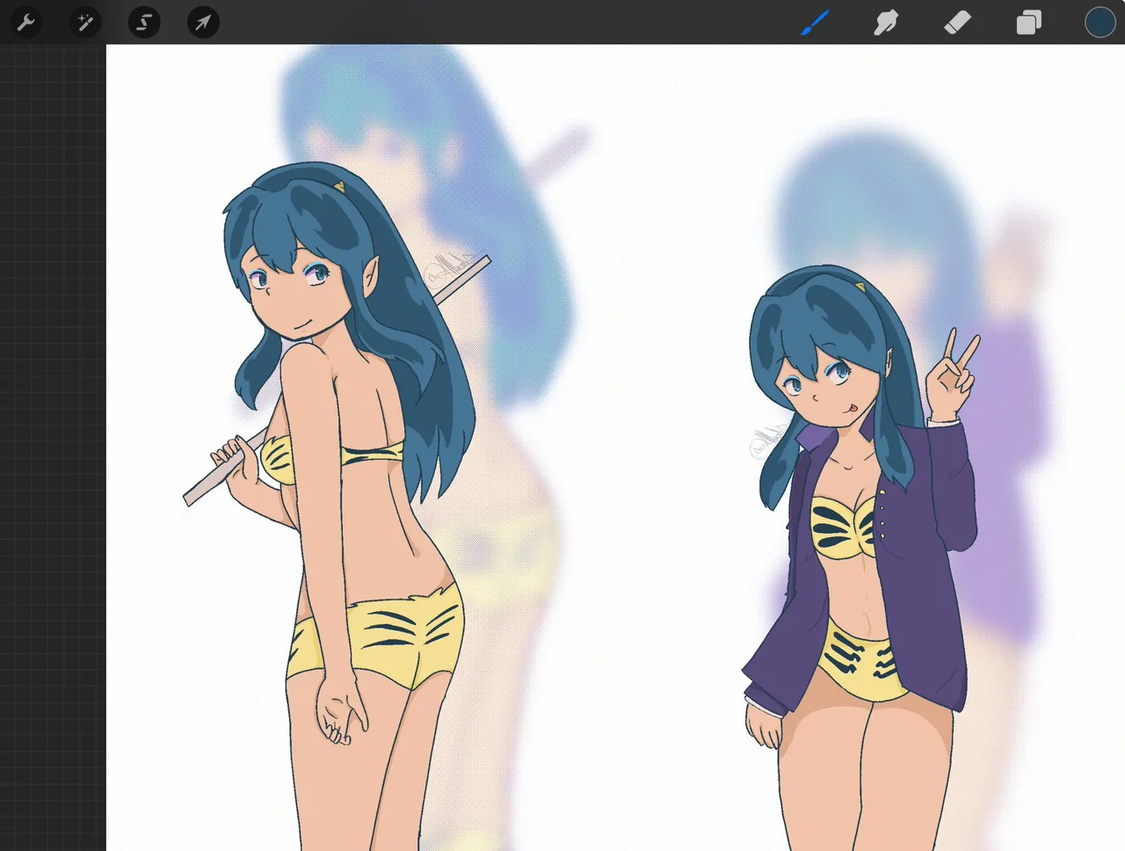Open the Adjustments magic wand menu
The width and height of the screenshot is (1125, 851).
point(85,22)
